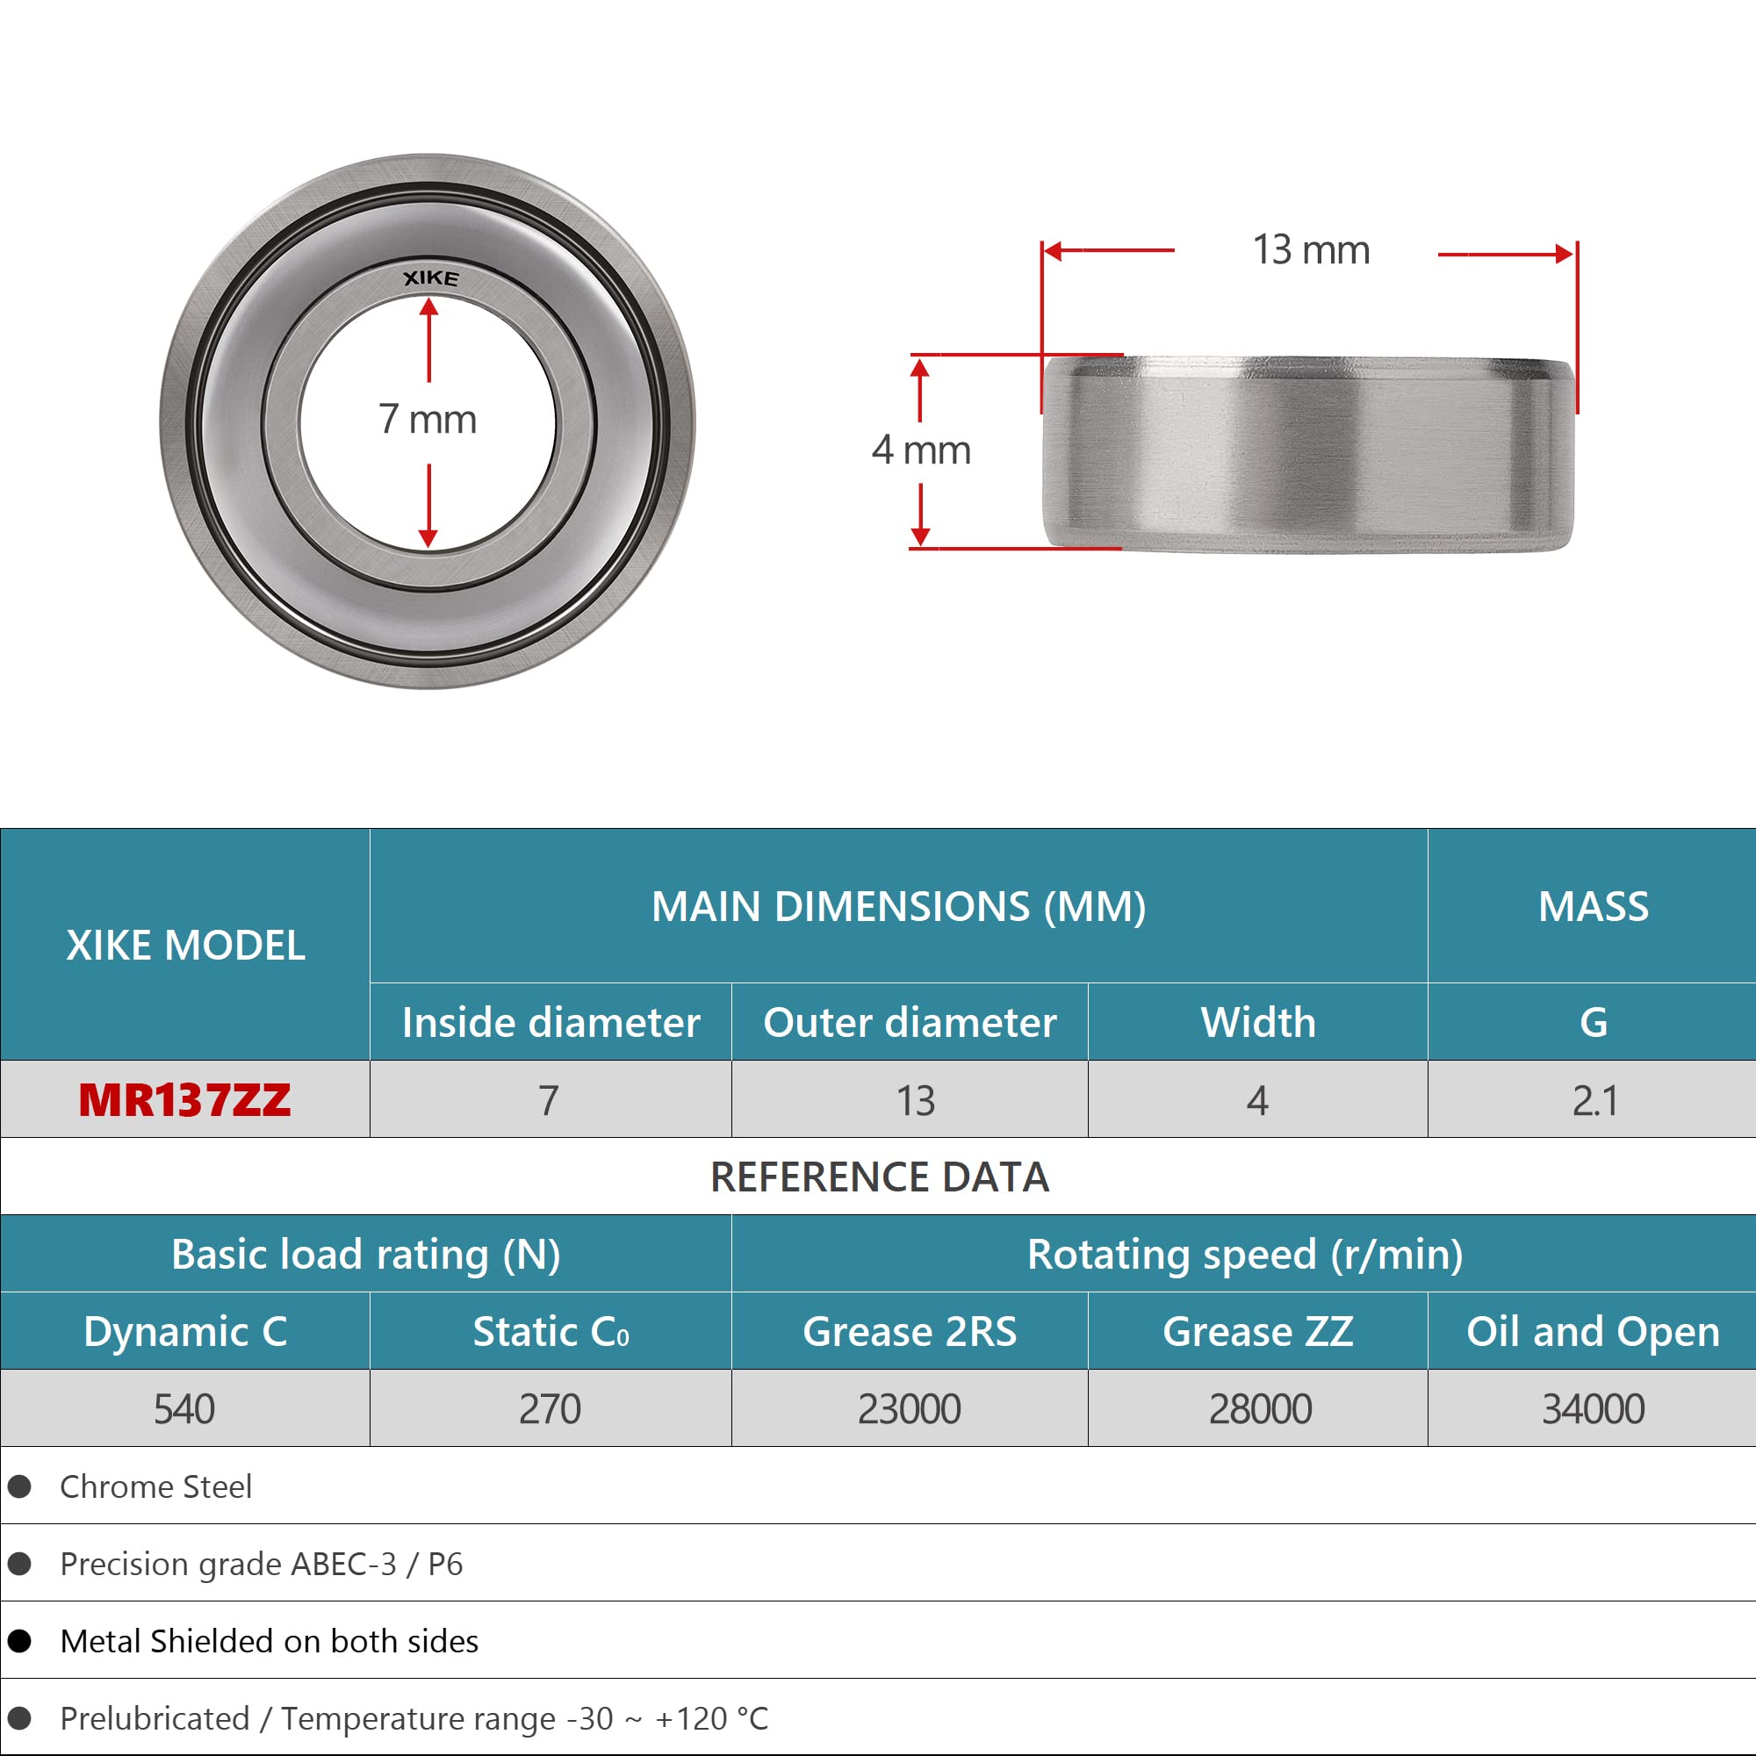Click the Basic load rating (N) header
Screen dimensions: 1756x1756
pos(365,1255)
